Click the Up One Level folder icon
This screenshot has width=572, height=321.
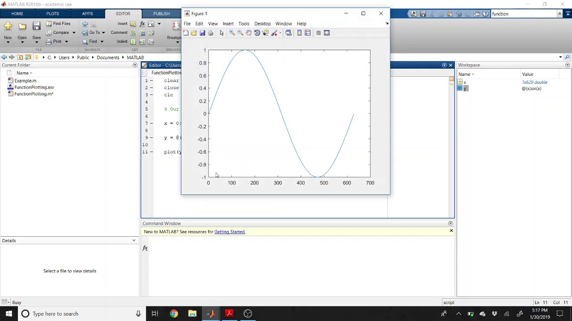pyautogui.click(x=20, y=58)
